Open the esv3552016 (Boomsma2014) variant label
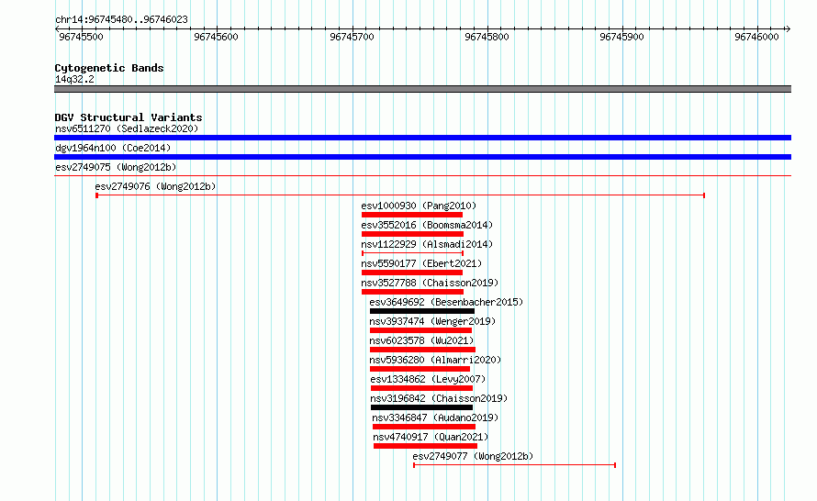817x501 pixels. click(x=427, y=225)
